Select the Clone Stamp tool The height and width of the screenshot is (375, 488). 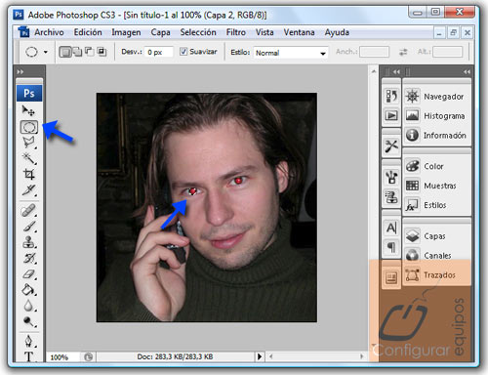click(x=29, y=242)
